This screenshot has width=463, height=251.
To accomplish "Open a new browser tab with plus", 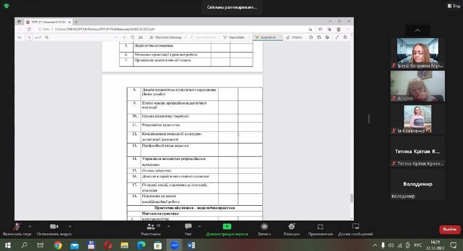I will click(x=76, y=22).
